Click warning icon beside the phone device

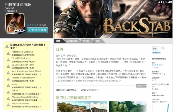point(8,85)
